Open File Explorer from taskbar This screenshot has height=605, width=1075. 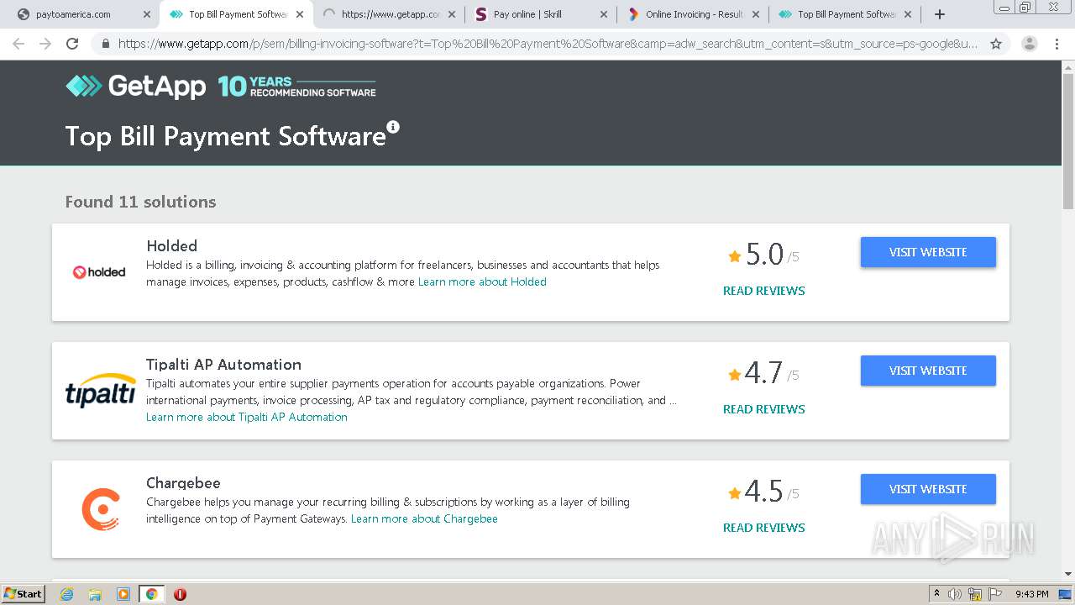tap(95, 594)
